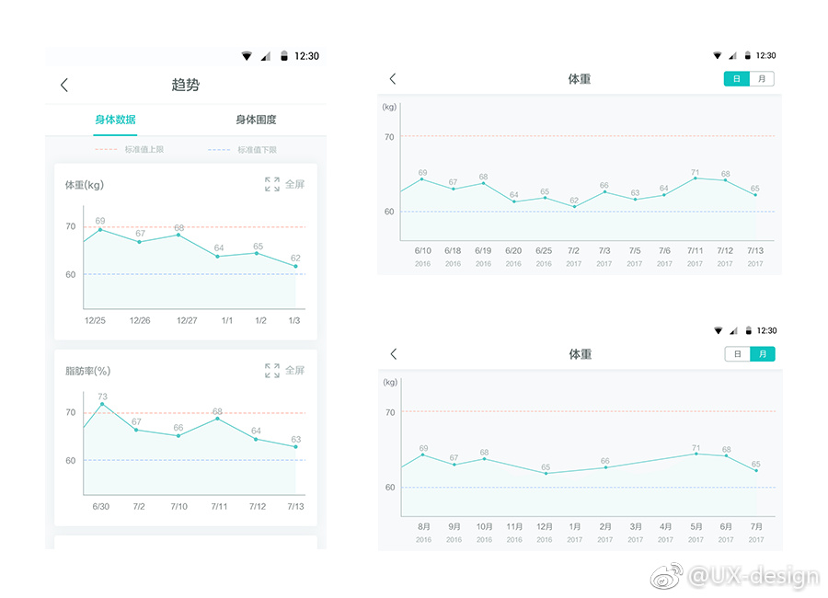Select the 67 data point at 12/26
828x598 pixels.
click(140, 242)
